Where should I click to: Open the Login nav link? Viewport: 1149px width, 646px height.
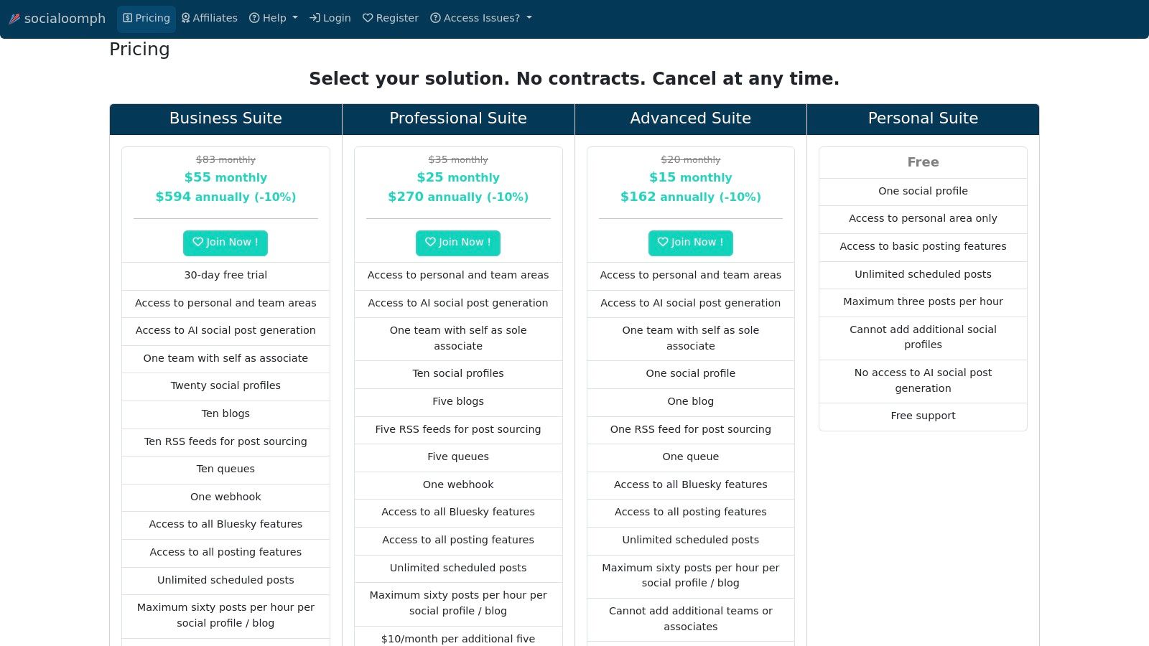(330, 19)
